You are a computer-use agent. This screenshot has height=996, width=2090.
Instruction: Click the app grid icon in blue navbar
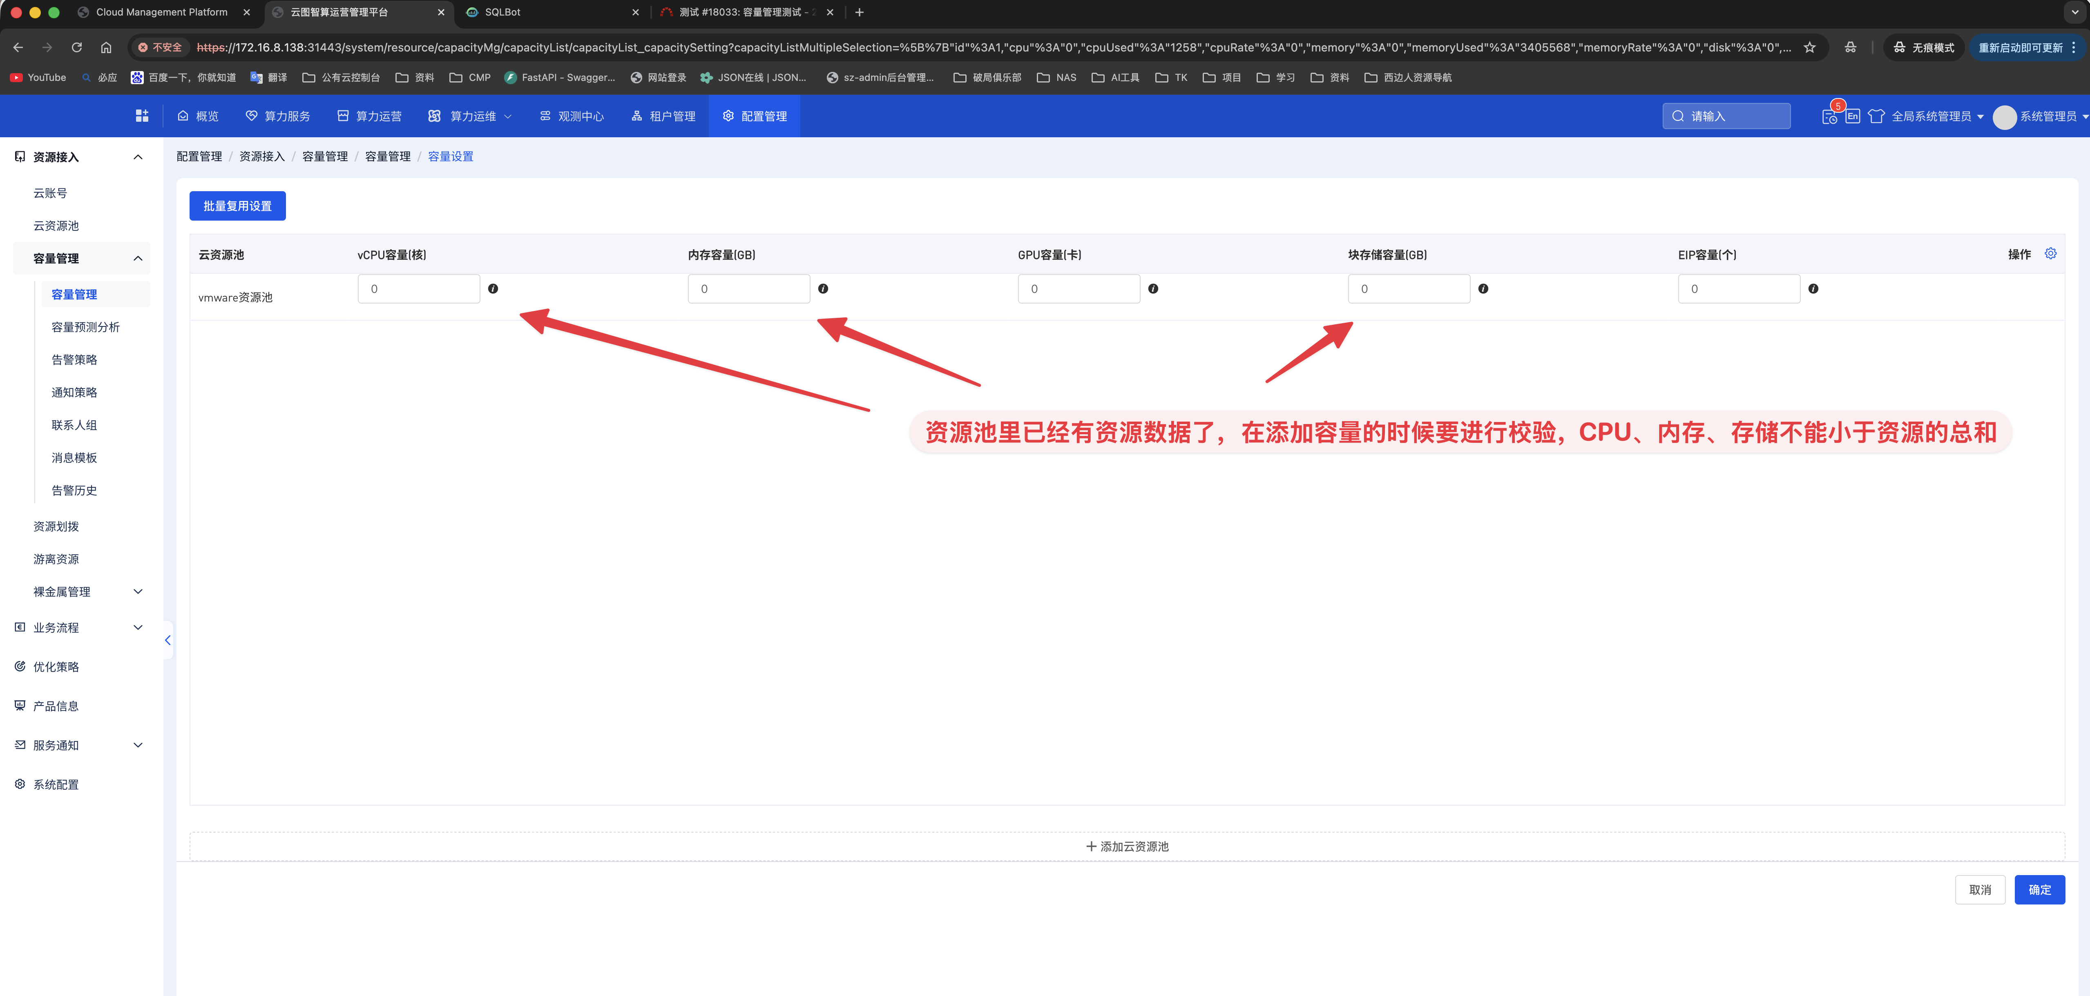point(142,116)
